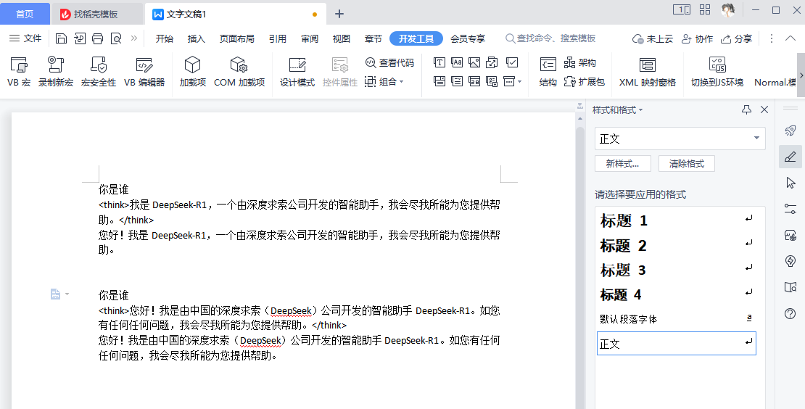Insert combo box content control
This screenshot has width=805, height=409.
439,81
